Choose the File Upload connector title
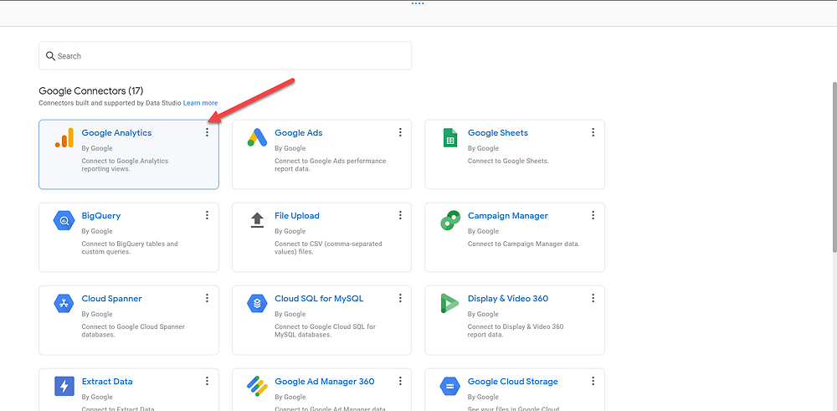Image resolution: width=837 pixels, height=411 pixels. click(x=297, y=216)
